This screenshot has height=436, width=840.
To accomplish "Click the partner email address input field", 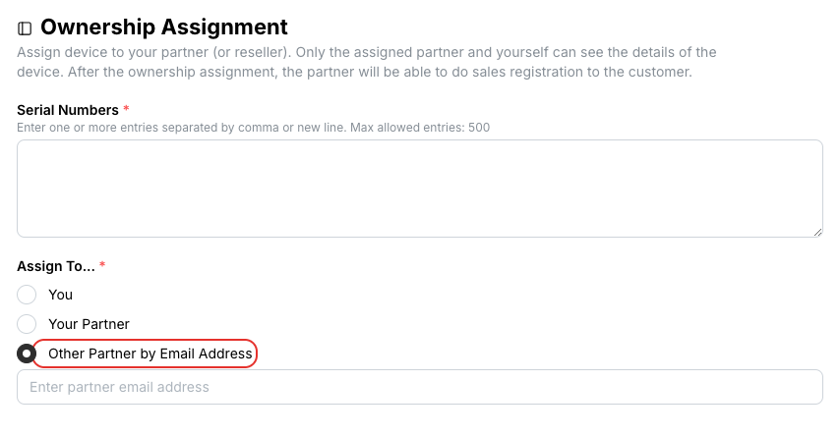I will (x=419, y=387).
